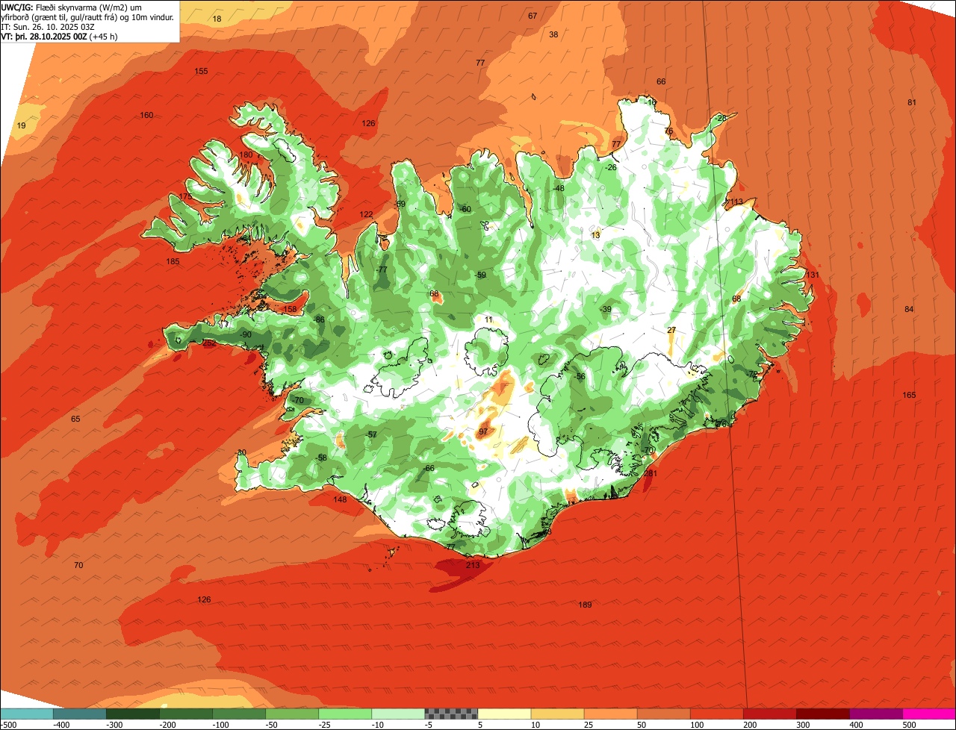Click the pale green -10 to -5 swatch
The height and width of the screenshot is (730, 956).
coord(398,714)
